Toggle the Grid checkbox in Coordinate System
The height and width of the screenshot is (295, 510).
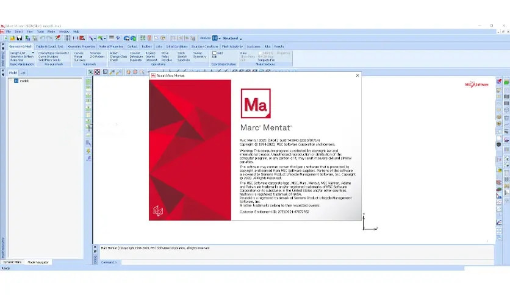point(214,53)
